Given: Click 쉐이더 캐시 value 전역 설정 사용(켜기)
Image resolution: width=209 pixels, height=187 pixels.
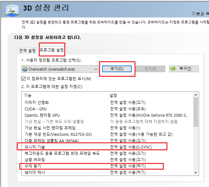Looking at the screenshot, I should coord(128,172).
